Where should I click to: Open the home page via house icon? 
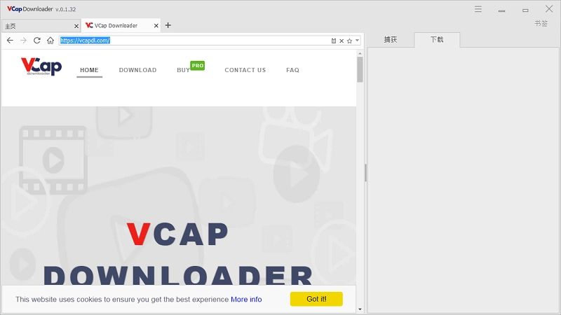pyautogui.click(x=50, y=41)
